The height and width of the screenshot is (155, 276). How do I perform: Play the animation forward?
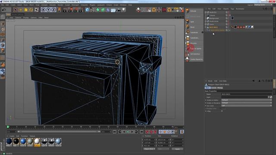coord(128,132)
